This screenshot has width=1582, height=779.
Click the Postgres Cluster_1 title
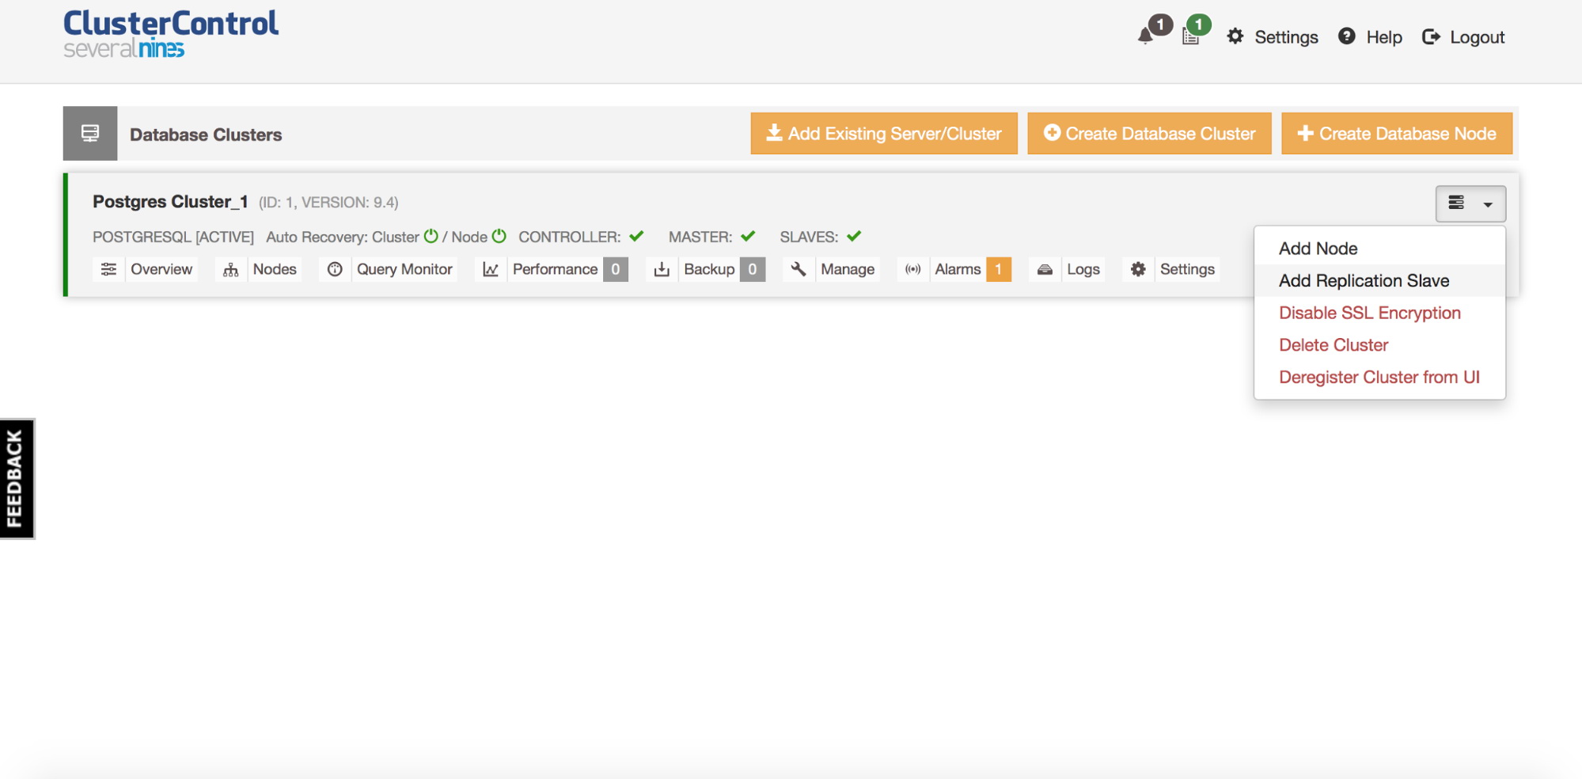(x=170, y=202)
